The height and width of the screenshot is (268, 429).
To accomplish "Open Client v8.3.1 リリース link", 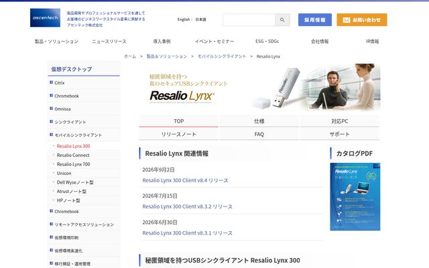I will [188, 233].
